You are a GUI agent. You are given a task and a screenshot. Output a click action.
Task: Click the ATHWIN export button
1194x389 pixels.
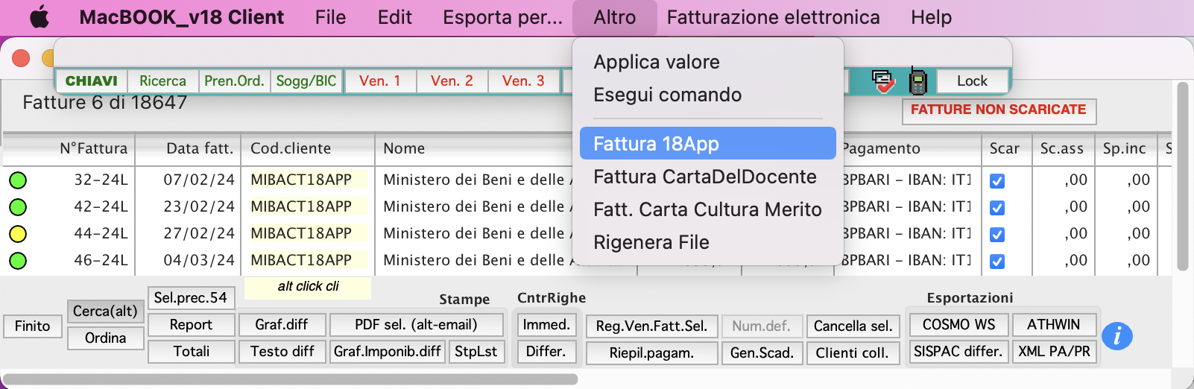[1053, 324]
